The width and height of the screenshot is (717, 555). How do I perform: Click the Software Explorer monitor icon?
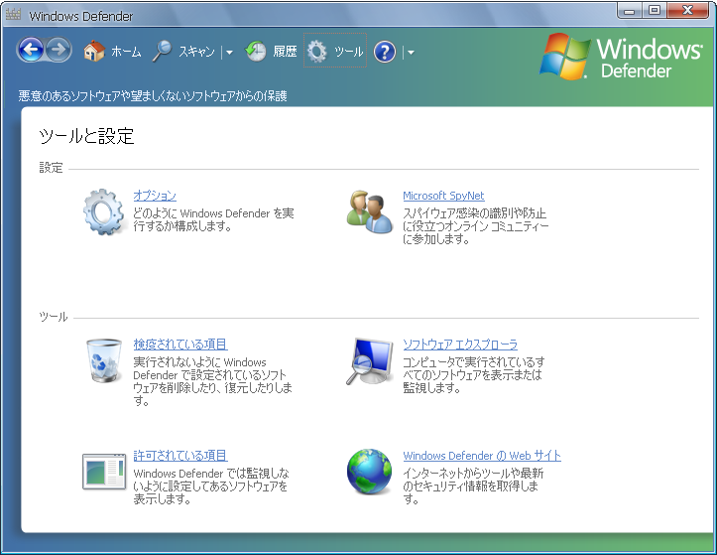coord(370,361)
